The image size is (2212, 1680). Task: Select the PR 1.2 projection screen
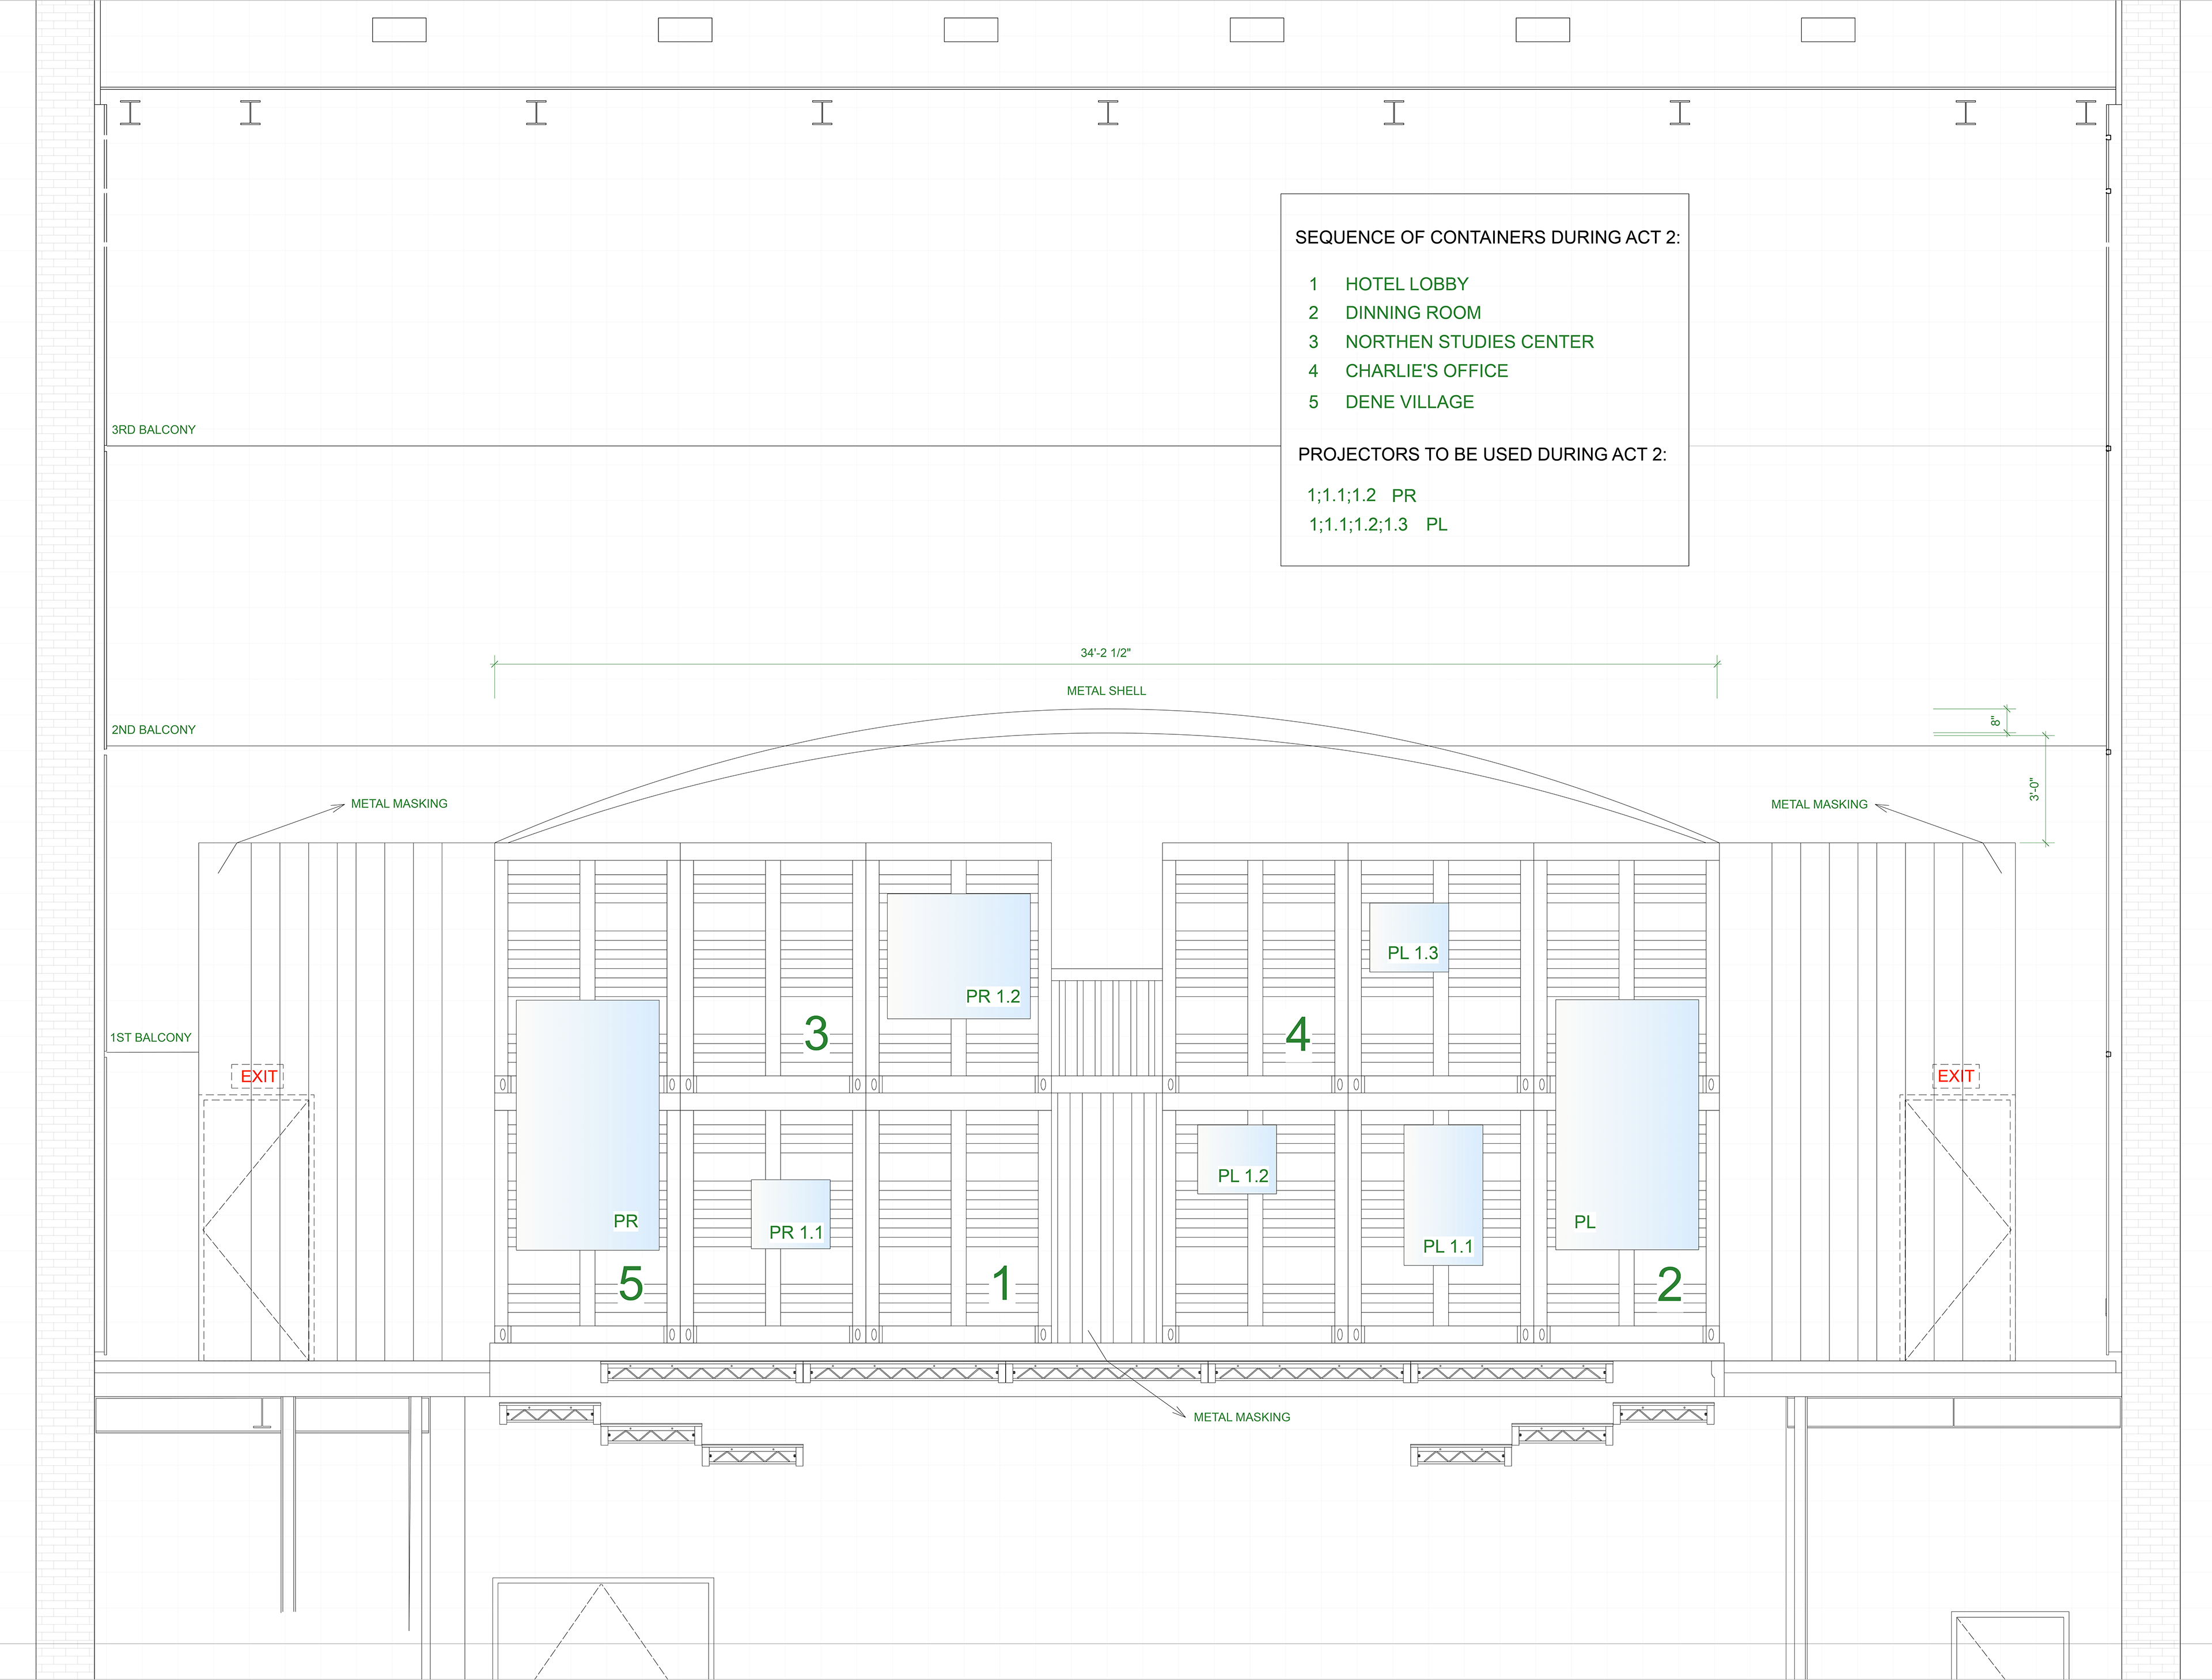pyautogui.click(x=958, y=955)
